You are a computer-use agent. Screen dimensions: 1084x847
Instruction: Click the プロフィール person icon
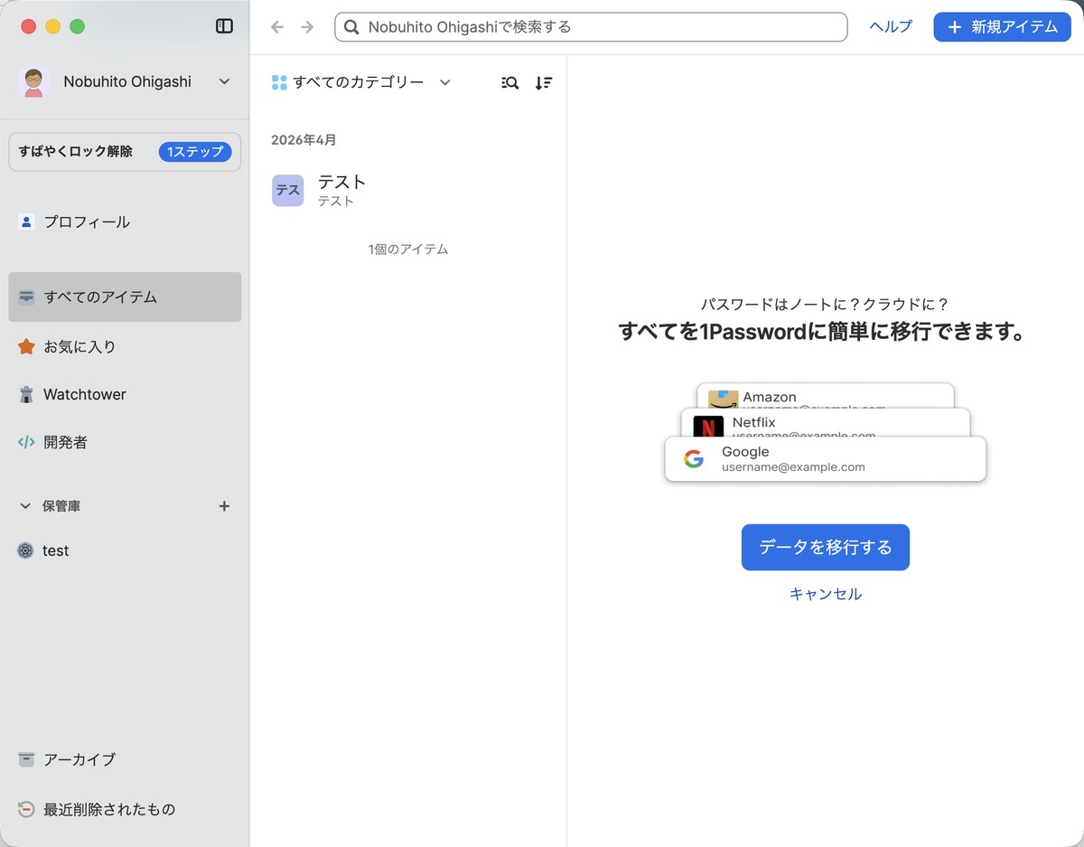26,221
